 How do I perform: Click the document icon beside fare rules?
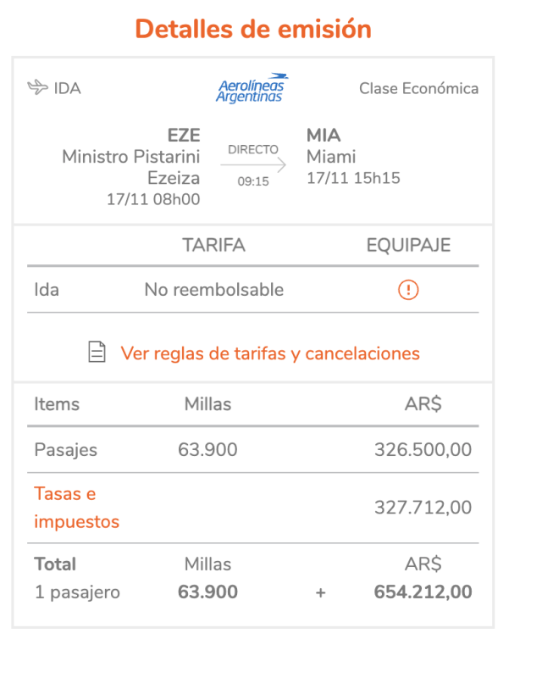click(97, 352)
